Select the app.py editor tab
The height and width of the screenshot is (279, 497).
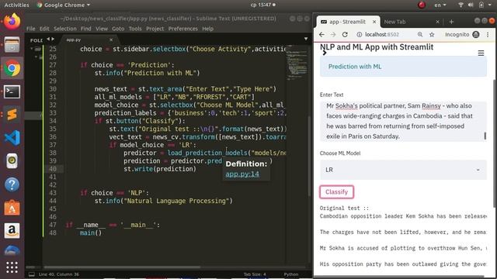pos(88,40)
